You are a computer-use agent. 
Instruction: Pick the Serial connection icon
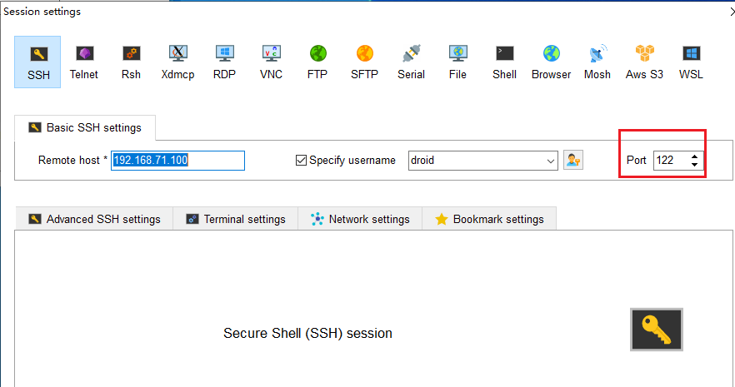[x=411, y=62]
